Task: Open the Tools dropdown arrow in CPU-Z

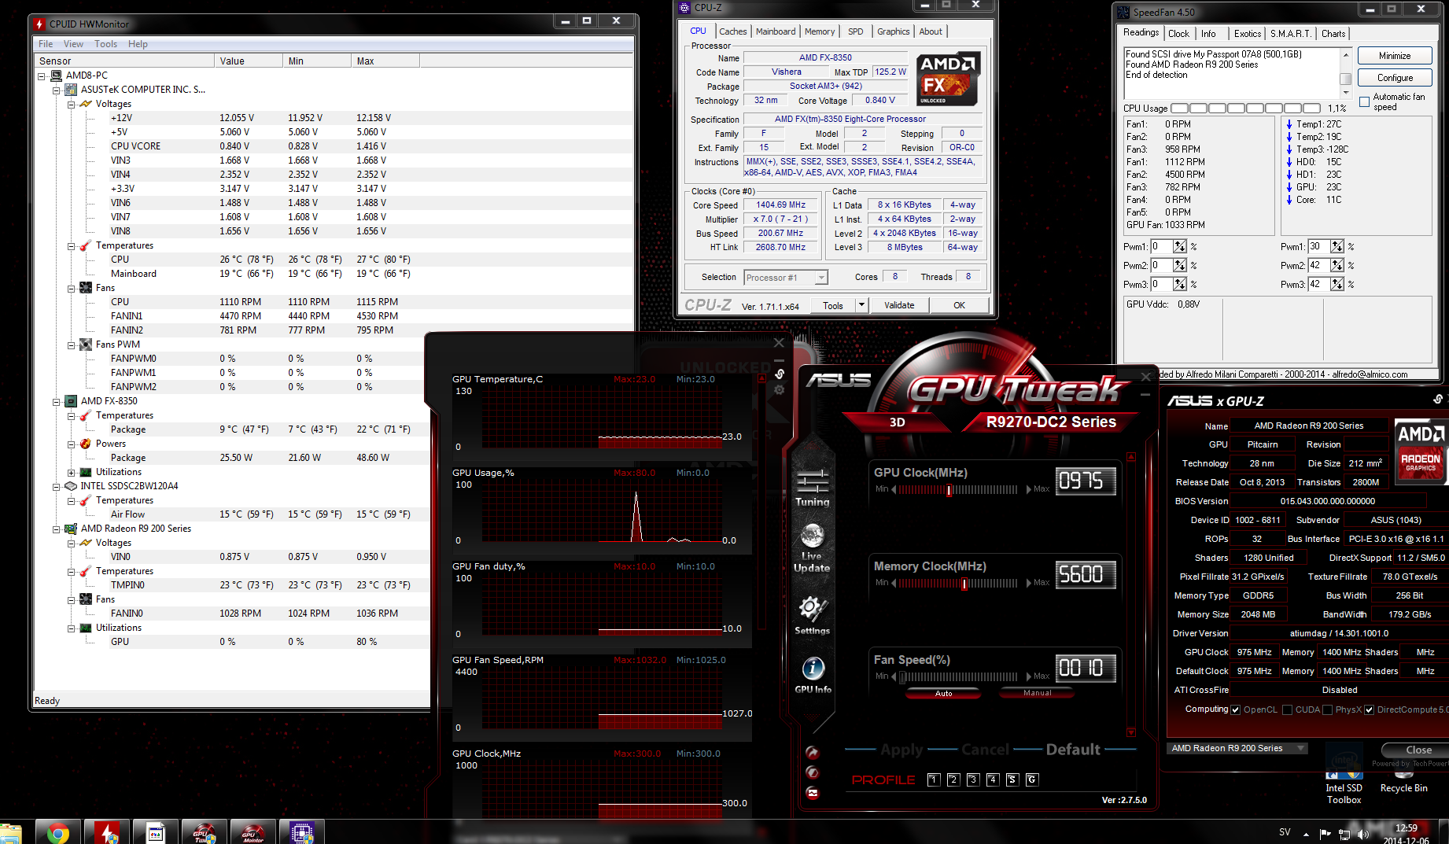Action: click(x=861, y=305)
